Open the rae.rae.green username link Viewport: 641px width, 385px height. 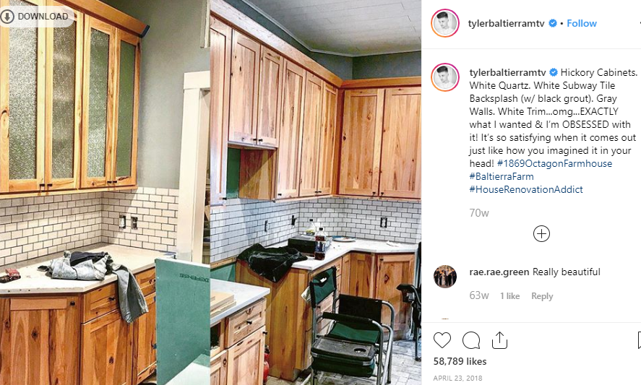[499, 272]
